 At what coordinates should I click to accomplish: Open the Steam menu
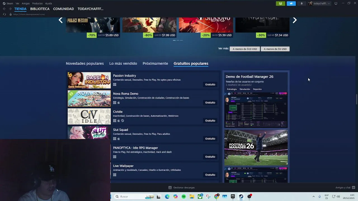pos(8,3)
